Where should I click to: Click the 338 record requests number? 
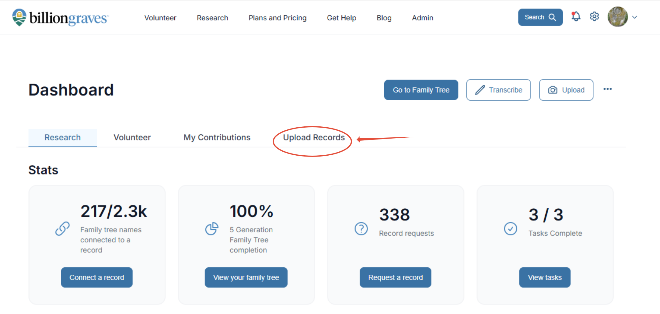[x=394, y=215]
